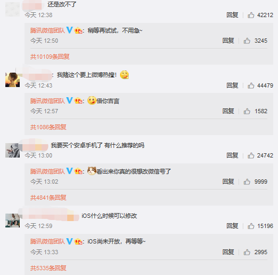Screen dimensions: 278x275
Task: Open 腾讯微信团队 profile from 13:33 reply
Action: (x=47, y=241)
